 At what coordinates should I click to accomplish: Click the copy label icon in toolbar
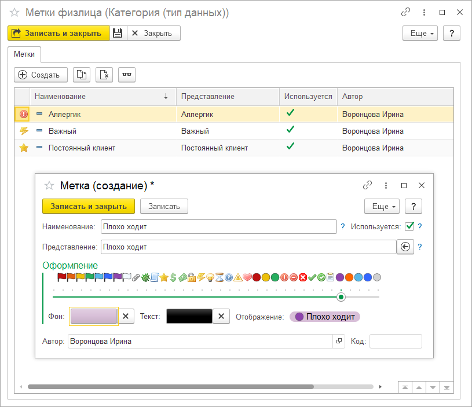[x=82, y=75]
